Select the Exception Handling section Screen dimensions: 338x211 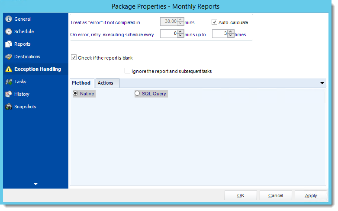[x=35, y=69]
